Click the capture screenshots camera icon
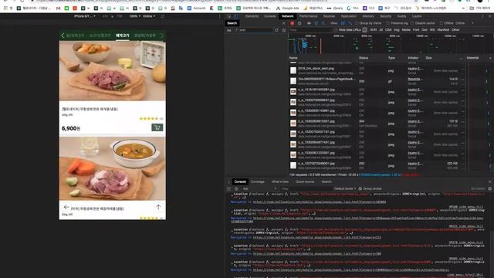Image resolution: width=494 pixels, height=278 pixels. coord(309,23)
